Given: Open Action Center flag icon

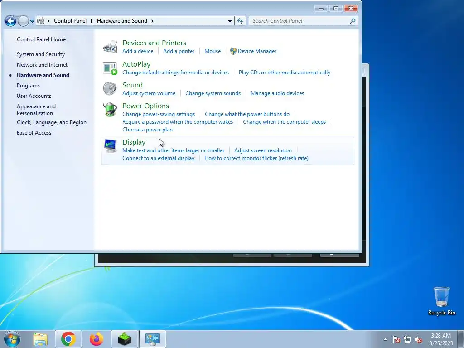Looking at the screenshot, I should (x=396, y=339).
